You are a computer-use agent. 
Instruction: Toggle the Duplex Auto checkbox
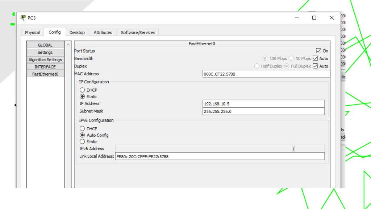[x=315, y=66]
